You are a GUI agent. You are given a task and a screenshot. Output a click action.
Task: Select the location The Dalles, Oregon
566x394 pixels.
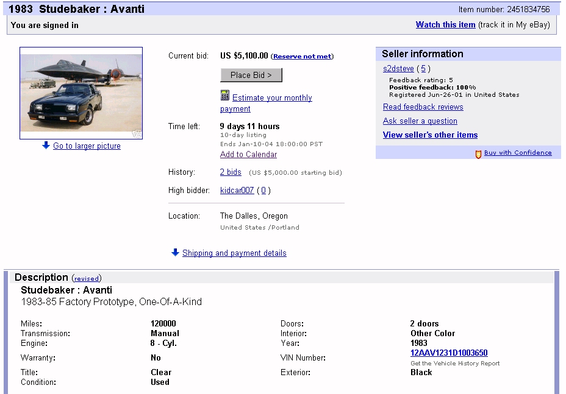(x=254, y=216)
